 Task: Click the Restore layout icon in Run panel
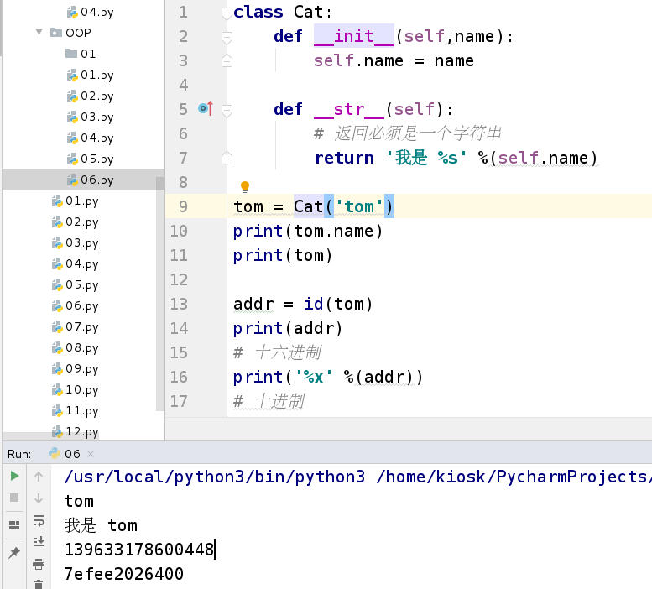[x=14, y=525]
